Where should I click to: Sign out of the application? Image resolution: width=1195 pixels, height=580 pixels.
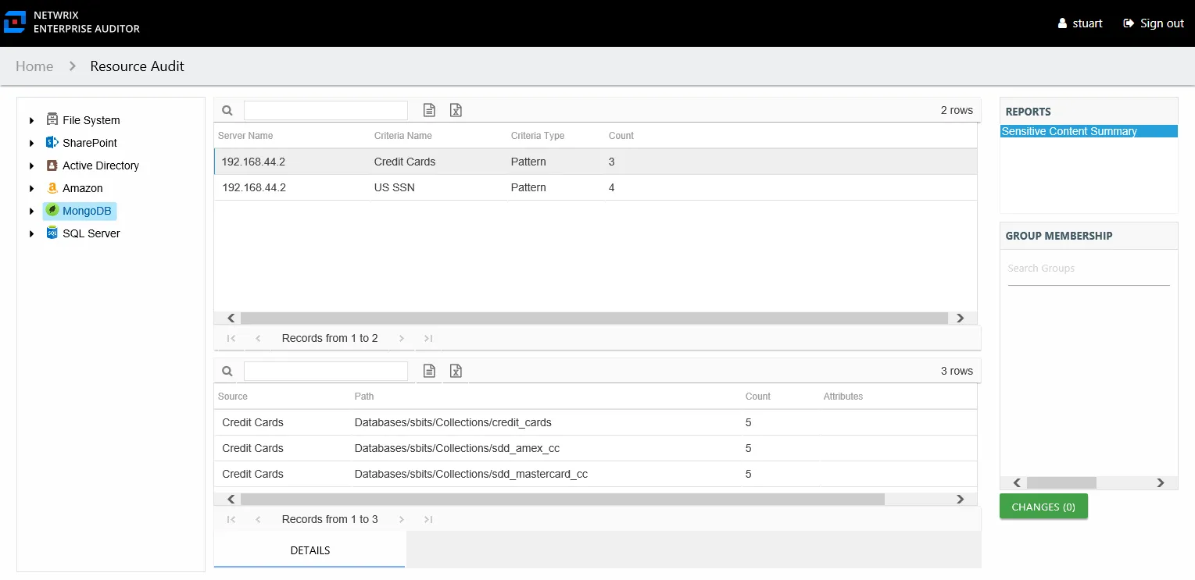click(1154, 23)
